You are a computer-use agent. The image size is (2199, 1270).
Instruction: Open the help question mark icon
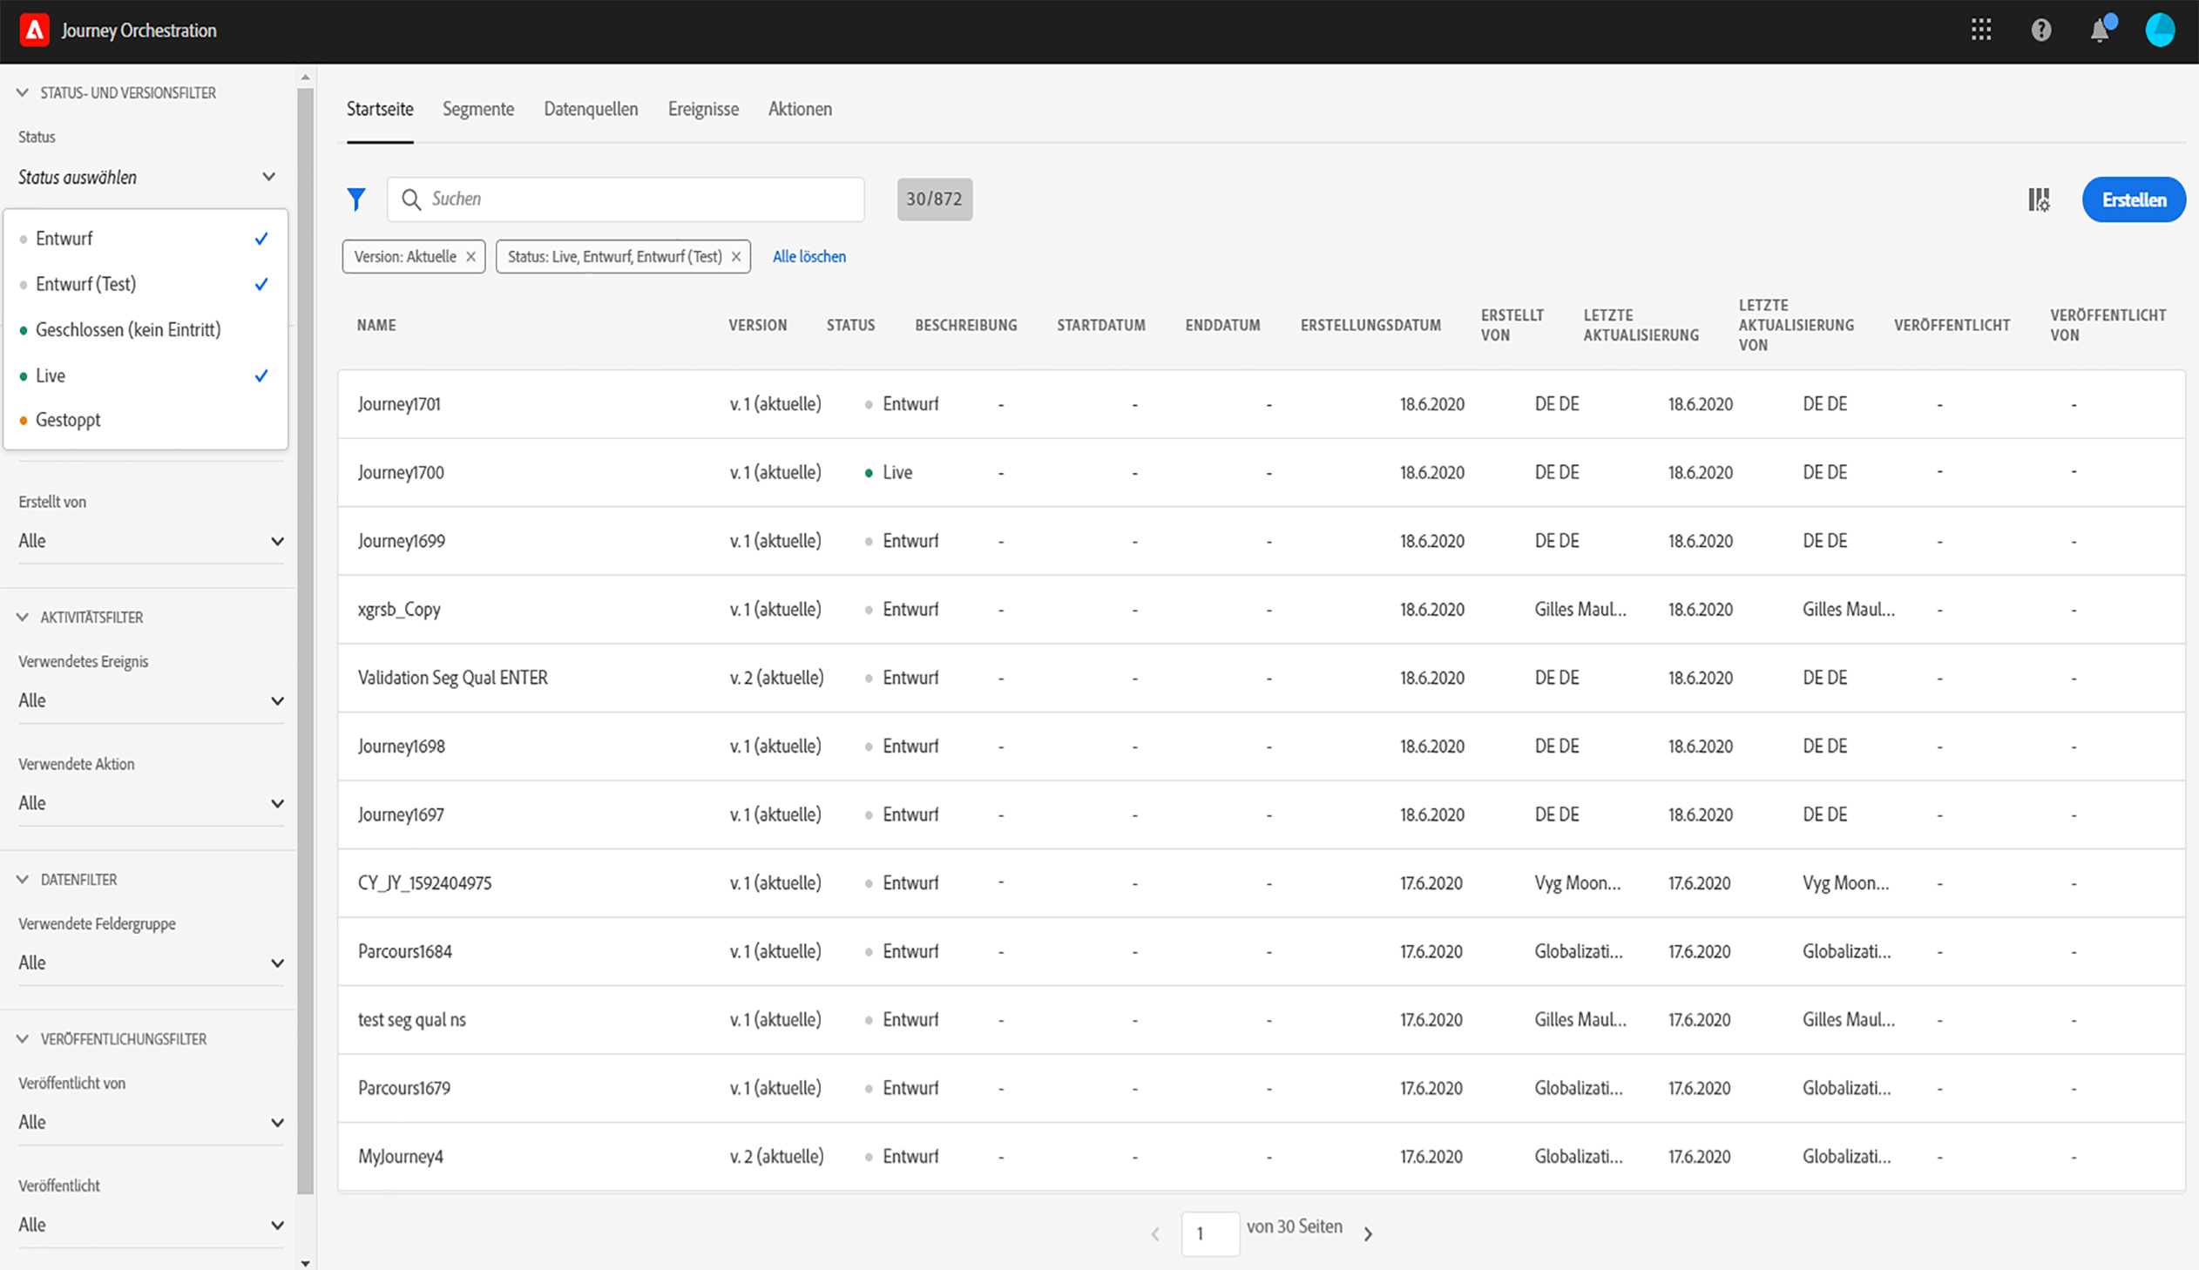(2041, 30)
